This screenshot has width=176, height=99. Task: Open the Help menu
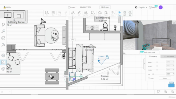coord(153,7)
